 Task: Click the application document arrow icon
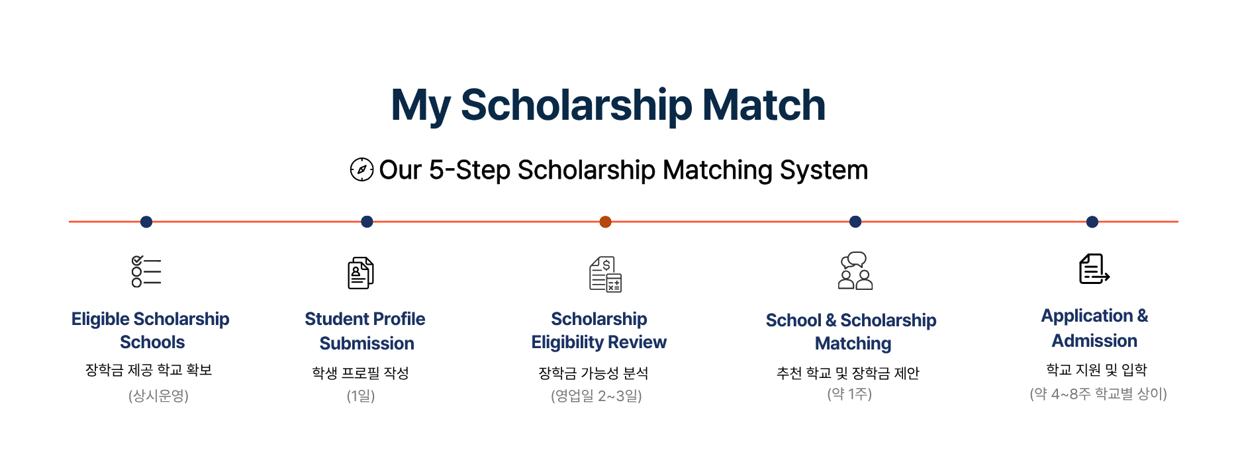(1094, 269)
